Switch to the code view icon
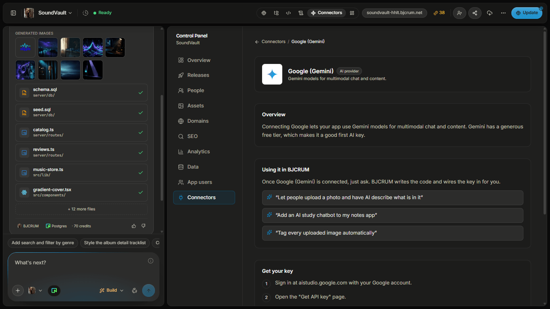The image size is (550, 309). 288,13
